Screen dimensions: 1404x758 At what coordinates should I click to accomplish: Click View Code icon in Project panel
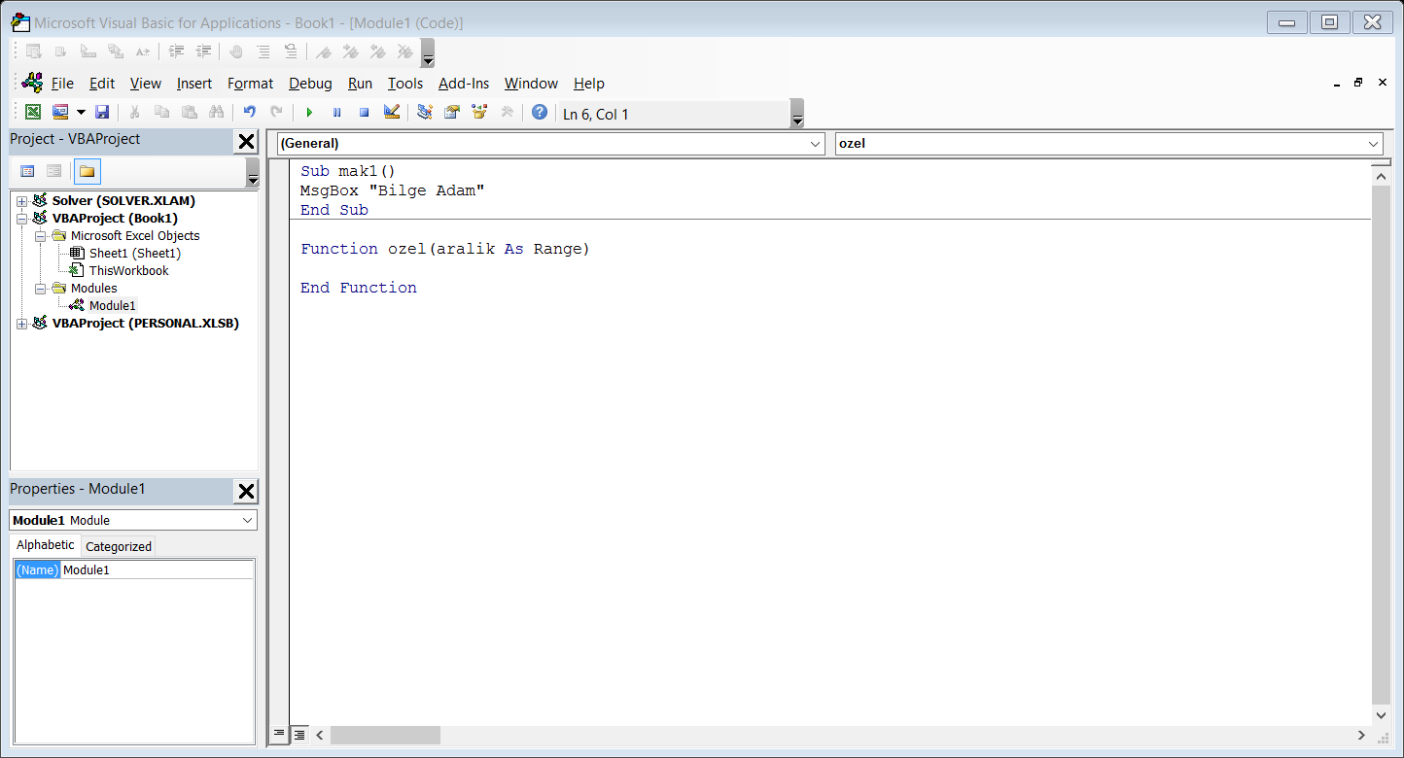27,171
